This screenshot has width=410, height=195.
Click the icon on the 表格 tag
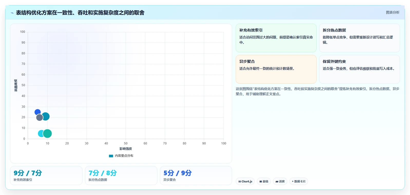click(x=261, y=181)
